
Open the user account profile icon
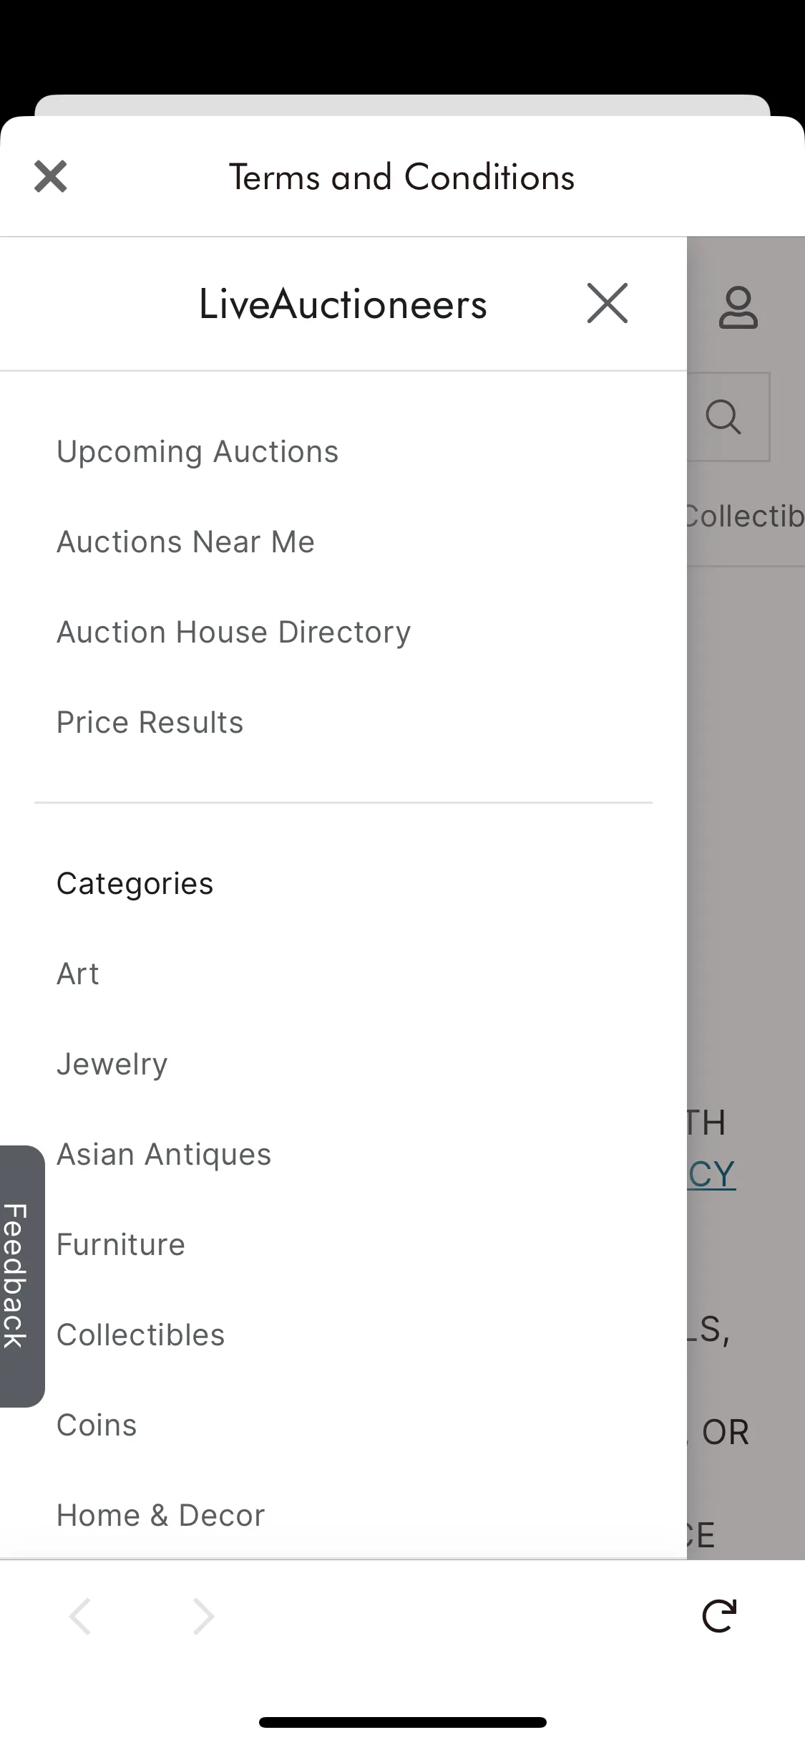(738, 308)
